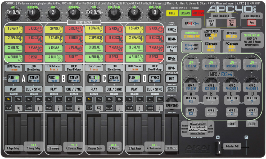
Task: Hit the 8 REST pad on deck D
Action: [x=155, y=58]
